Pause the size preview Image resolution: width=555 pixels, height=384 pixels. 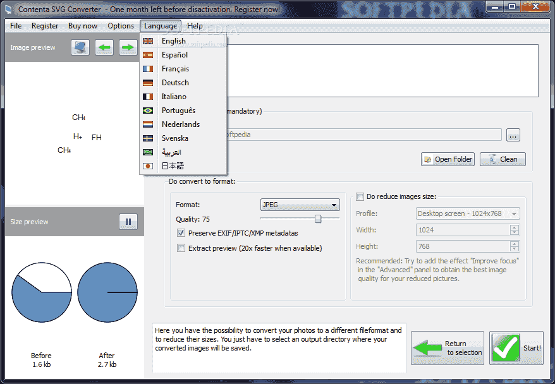128,222
